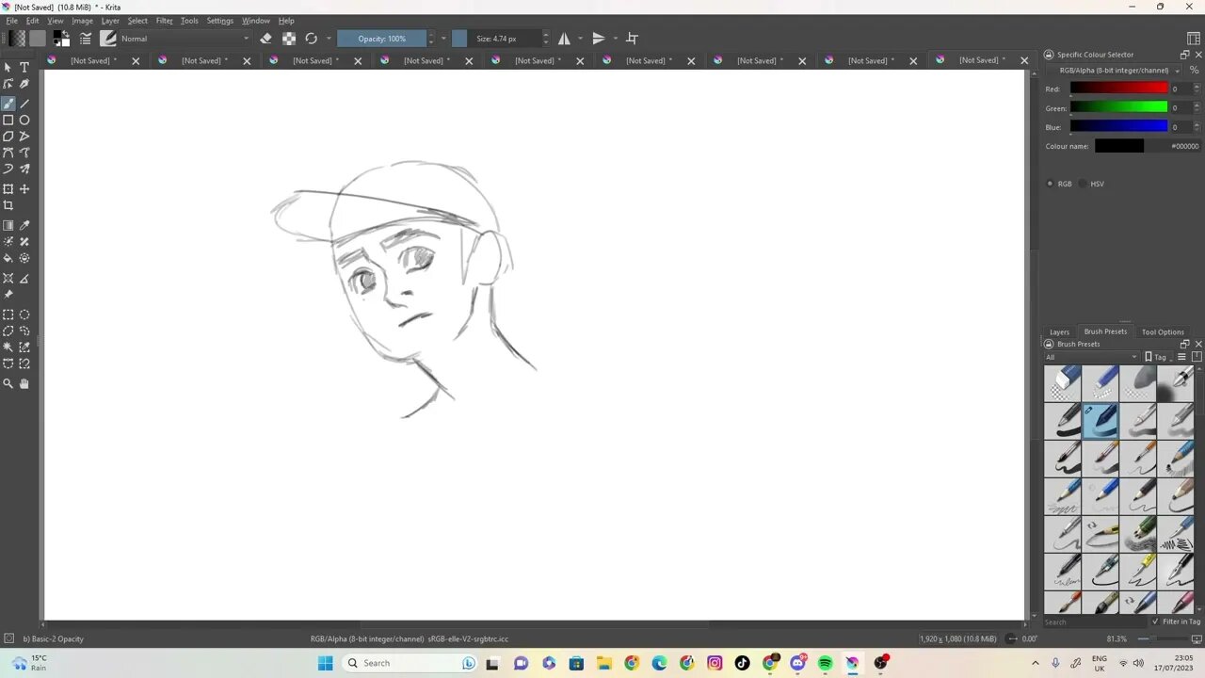Toggle eraser mode in toolbar

coord(265,39)
